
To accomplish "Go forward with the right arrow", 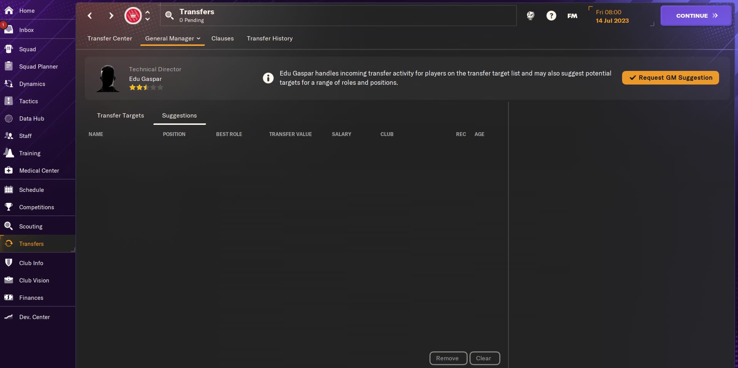I will pos(111,15).
